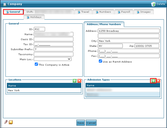Select the Numbers tab
The image size is (167, 128).
[x=103, y=12]
